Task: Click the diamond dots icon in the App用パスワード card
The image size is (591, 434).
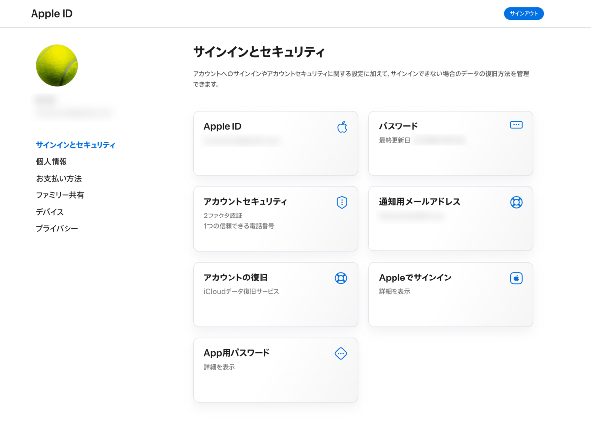Action: (341, 353)
